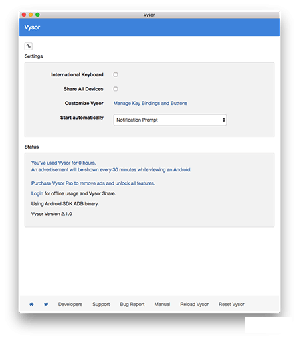Click the advertisement shown every 30 minutes text
This screenshot has width=299, height=340.
[x=111, y=170]
